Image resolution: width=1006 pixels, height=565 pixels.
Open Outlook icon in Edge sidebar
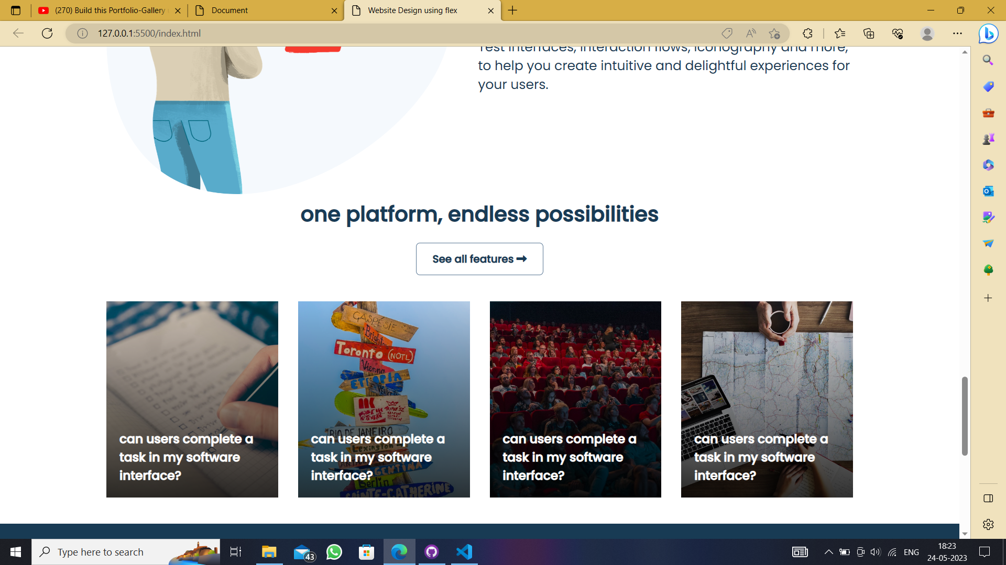click(x=988, y=191)
